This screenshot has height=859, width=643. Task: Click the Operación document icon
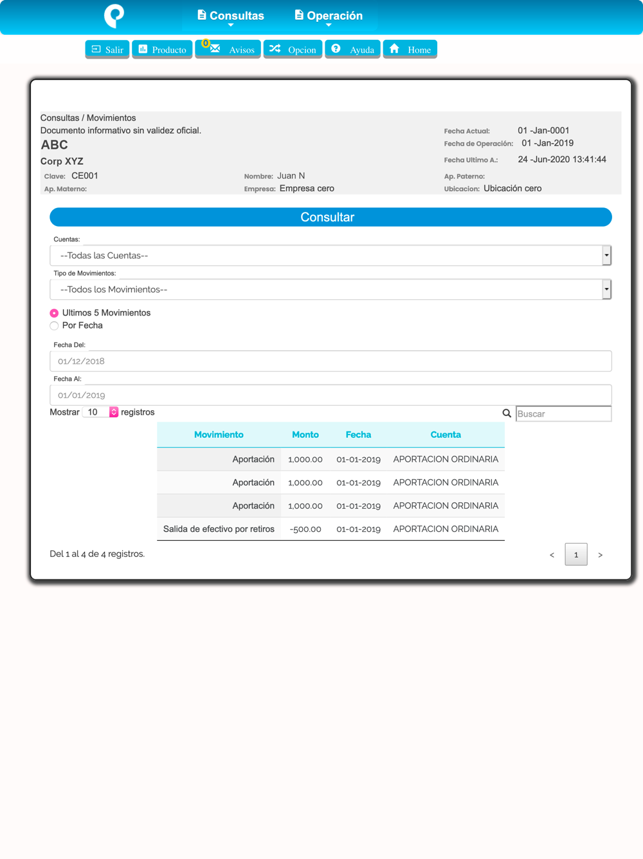click(299, 15)
